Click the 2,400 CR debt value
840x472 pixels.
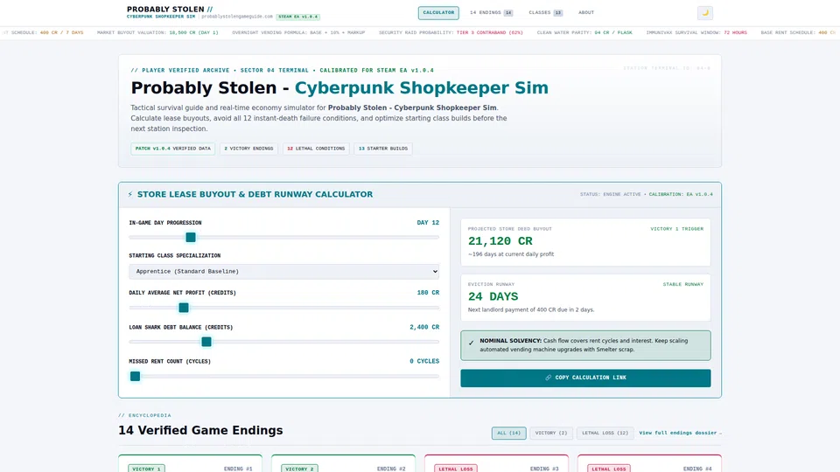[424, 327]
